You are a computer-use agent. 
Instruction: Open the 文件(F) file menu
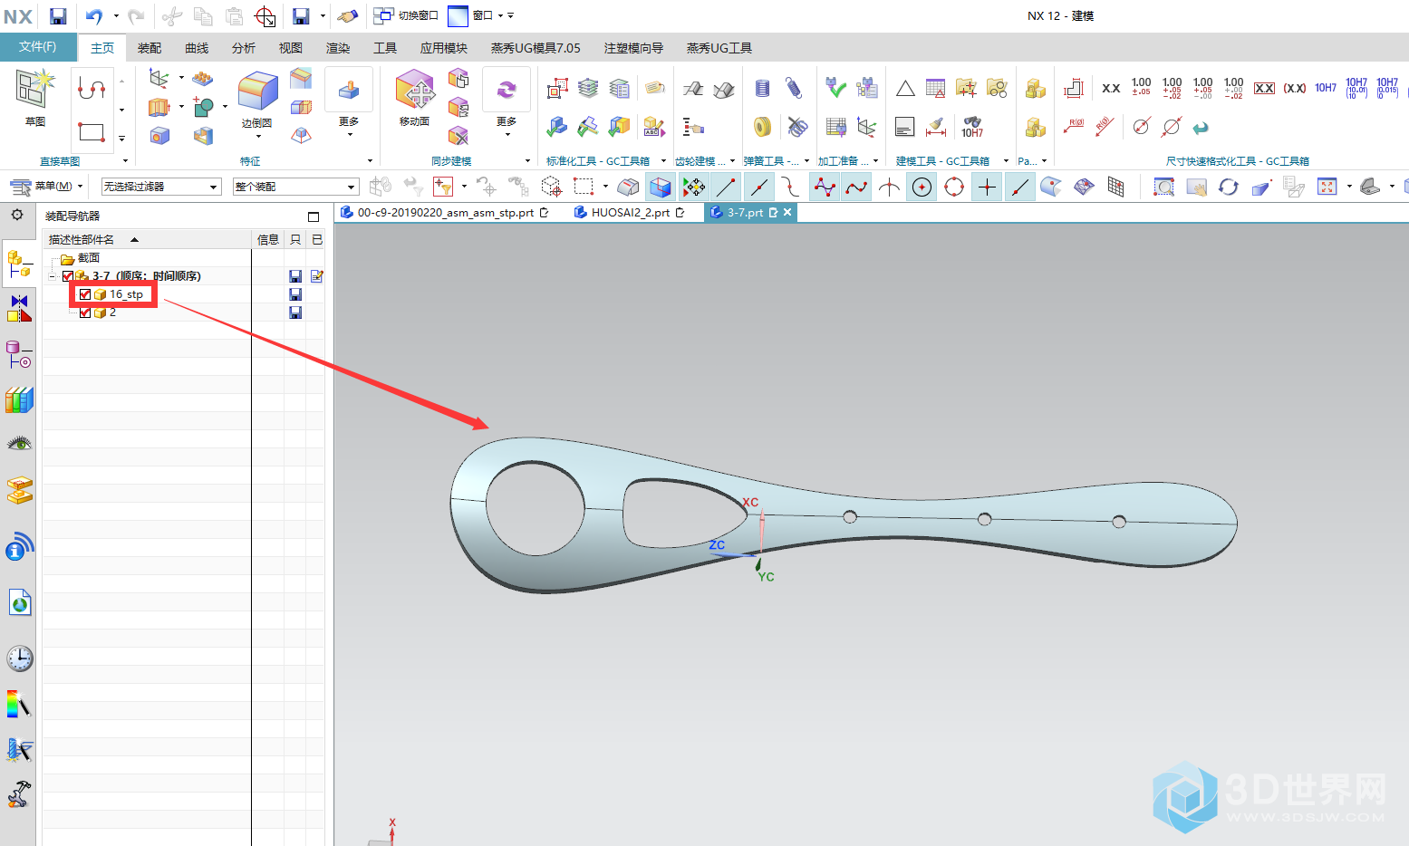(38, 46)
